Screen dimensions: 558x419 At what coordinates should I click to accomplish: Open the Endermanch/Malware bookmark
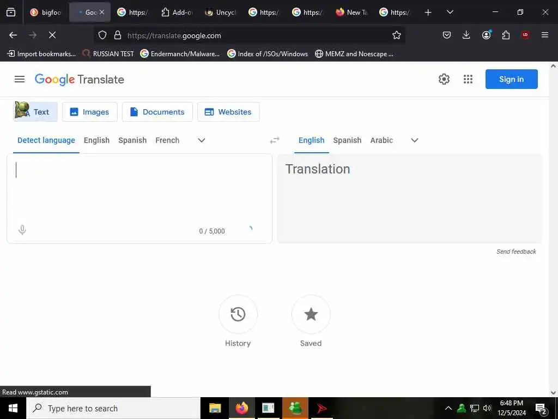coord(180,54)
